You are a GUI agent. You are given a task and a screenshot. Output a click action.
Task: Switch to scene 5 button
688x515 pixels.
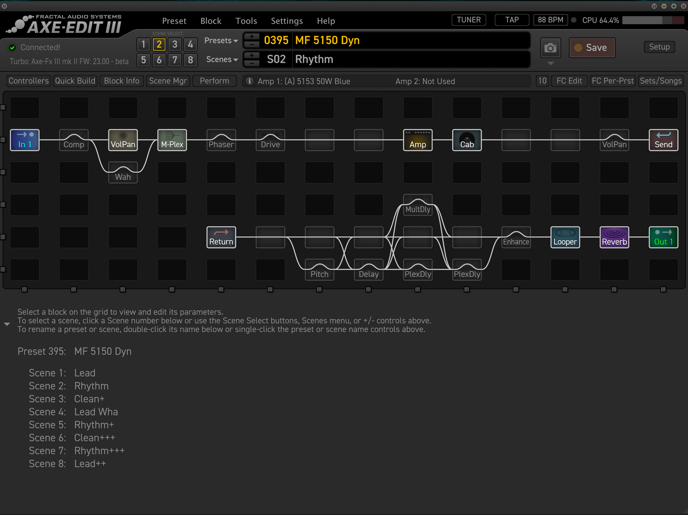[143, 60]
